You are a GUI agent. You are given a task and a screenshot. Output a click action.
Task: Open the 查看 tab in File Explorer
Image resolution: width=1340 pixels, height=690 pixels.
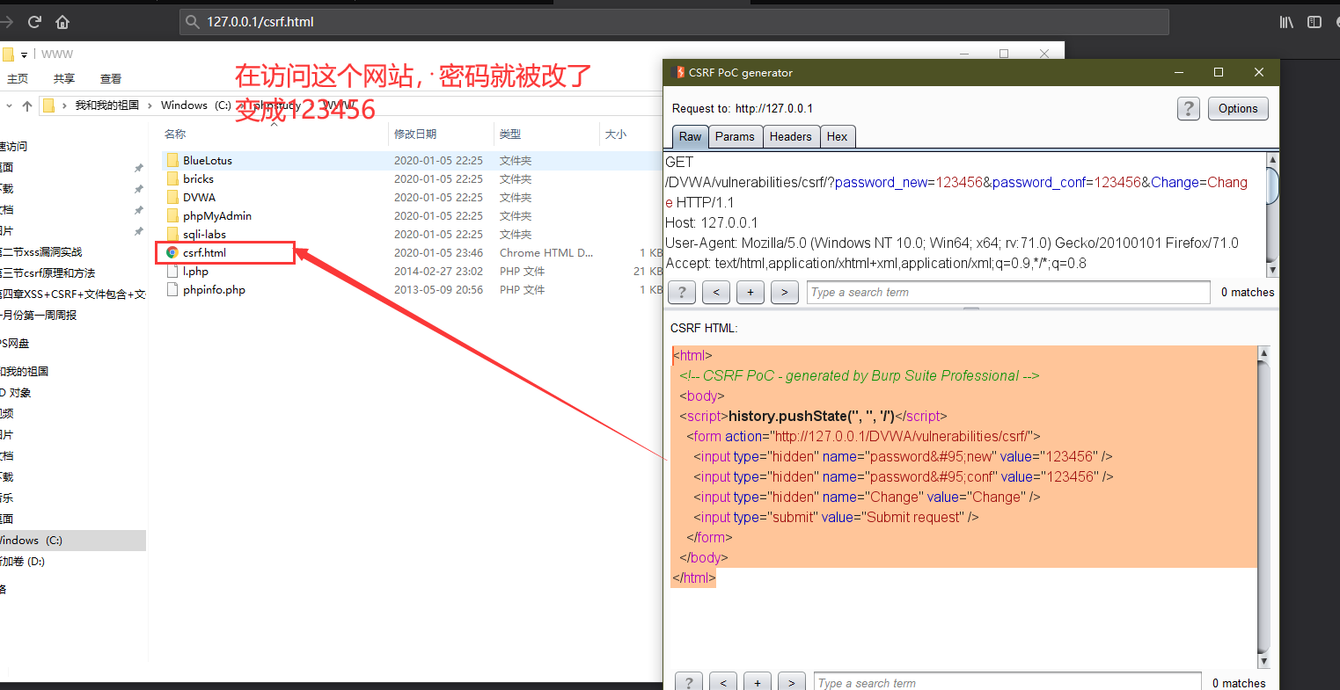tap(111, 79)
